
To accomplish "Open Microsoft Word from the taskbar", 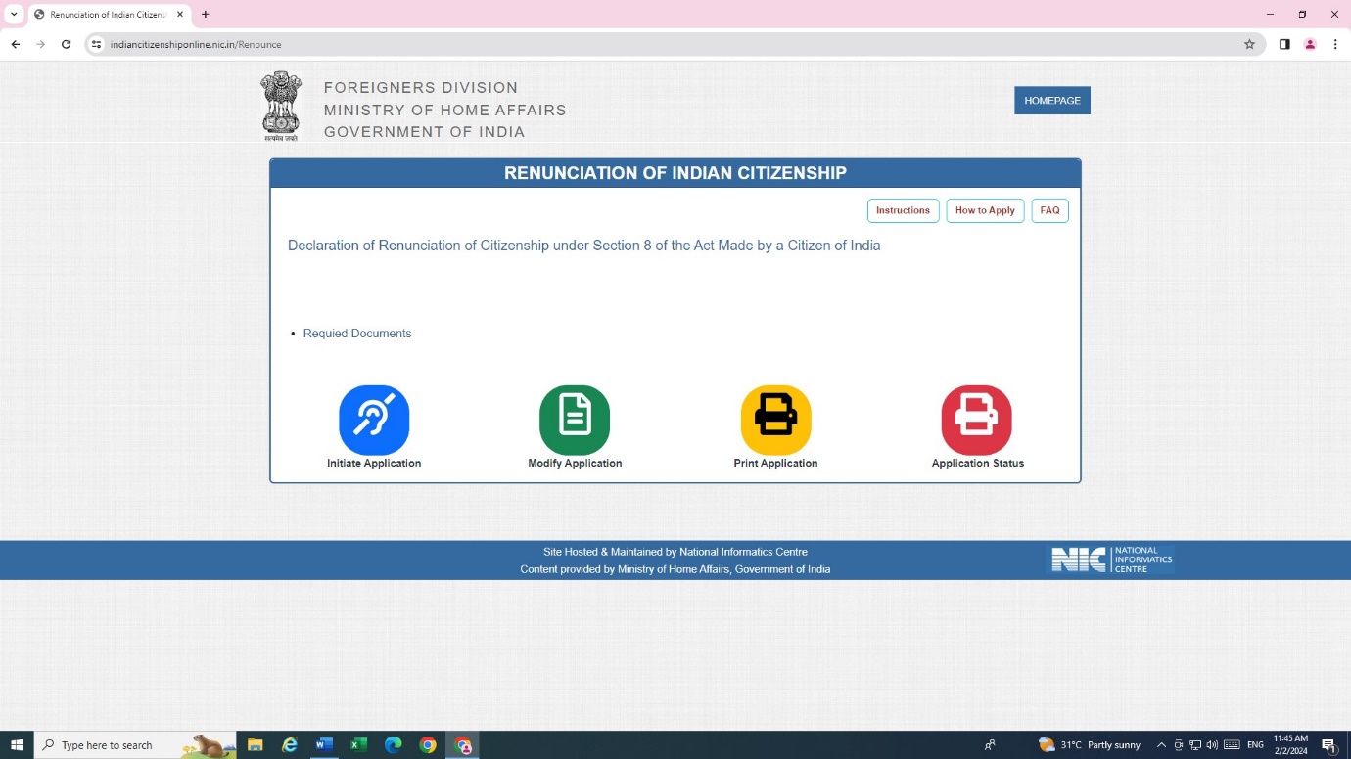I will pyautogui.click(x=324, y=745).
